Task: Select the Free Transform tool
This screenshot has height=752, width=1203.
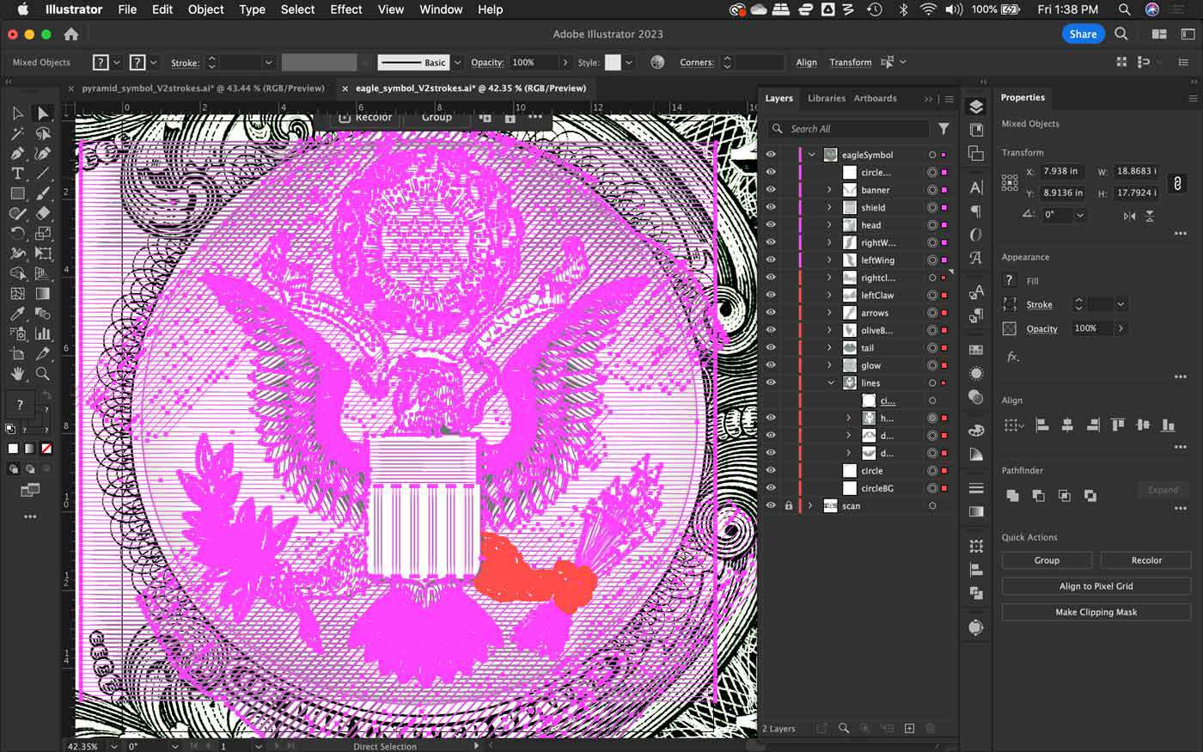Action: [43, 254]
